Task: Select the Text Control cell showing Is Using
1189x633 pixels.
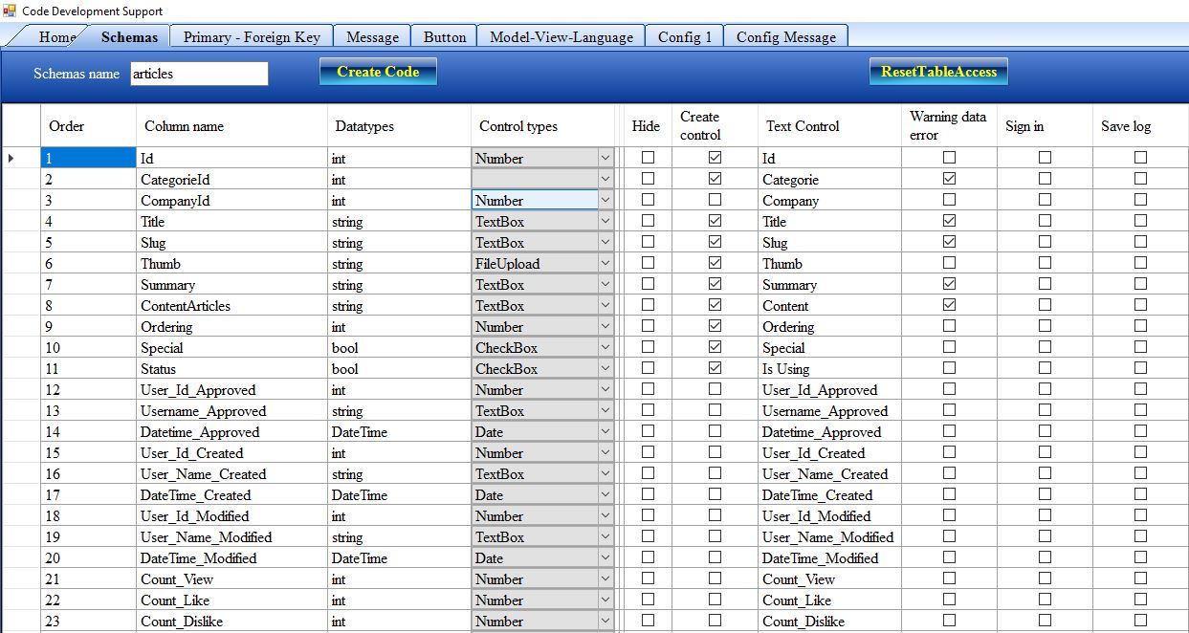Action: coord(828,369)
